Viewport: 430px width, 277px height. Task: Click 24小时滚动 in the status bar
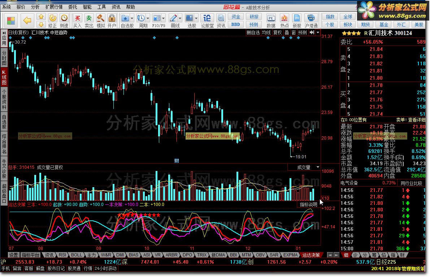pos(105,268)
